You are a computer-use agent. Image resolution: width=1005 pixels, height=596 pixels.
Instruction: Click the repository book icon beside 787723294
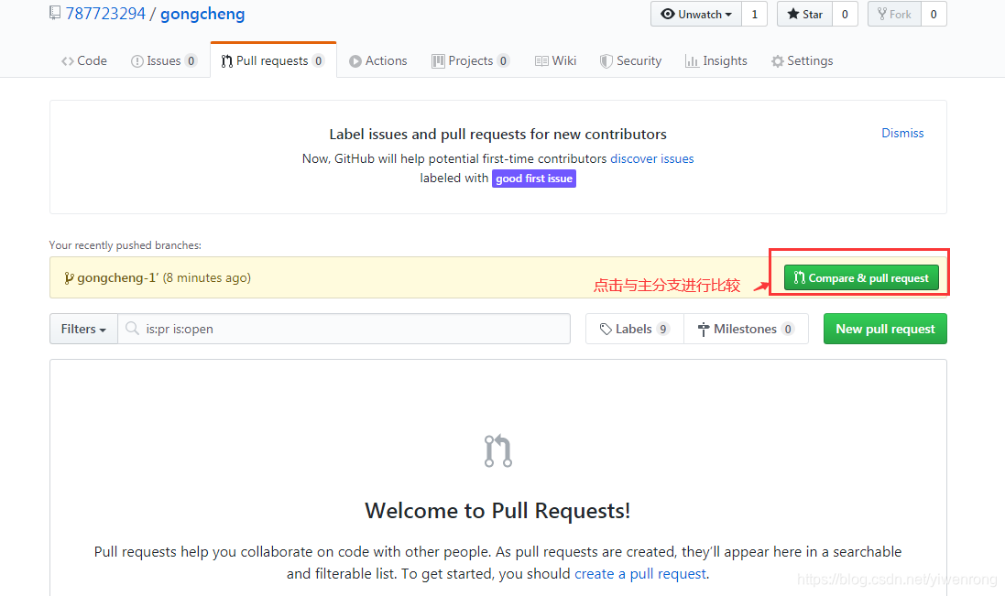pyautogui.click(x=55, y=13)
